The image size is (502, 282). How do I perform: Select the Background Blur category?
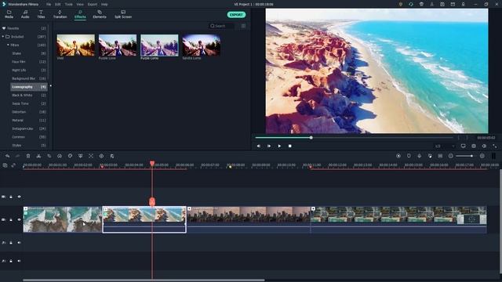click(x=29, y=78)
